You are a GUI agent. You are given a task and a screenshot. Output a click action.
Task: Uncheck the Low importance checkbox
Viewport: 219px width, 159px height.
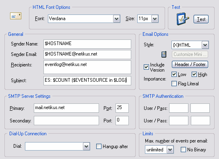174,74
